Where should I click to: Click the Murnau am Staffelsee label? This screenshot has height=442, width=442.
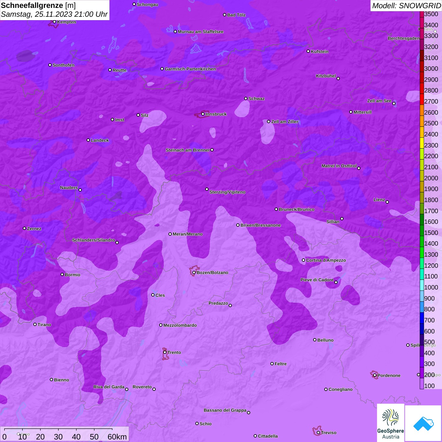point(200,32)
